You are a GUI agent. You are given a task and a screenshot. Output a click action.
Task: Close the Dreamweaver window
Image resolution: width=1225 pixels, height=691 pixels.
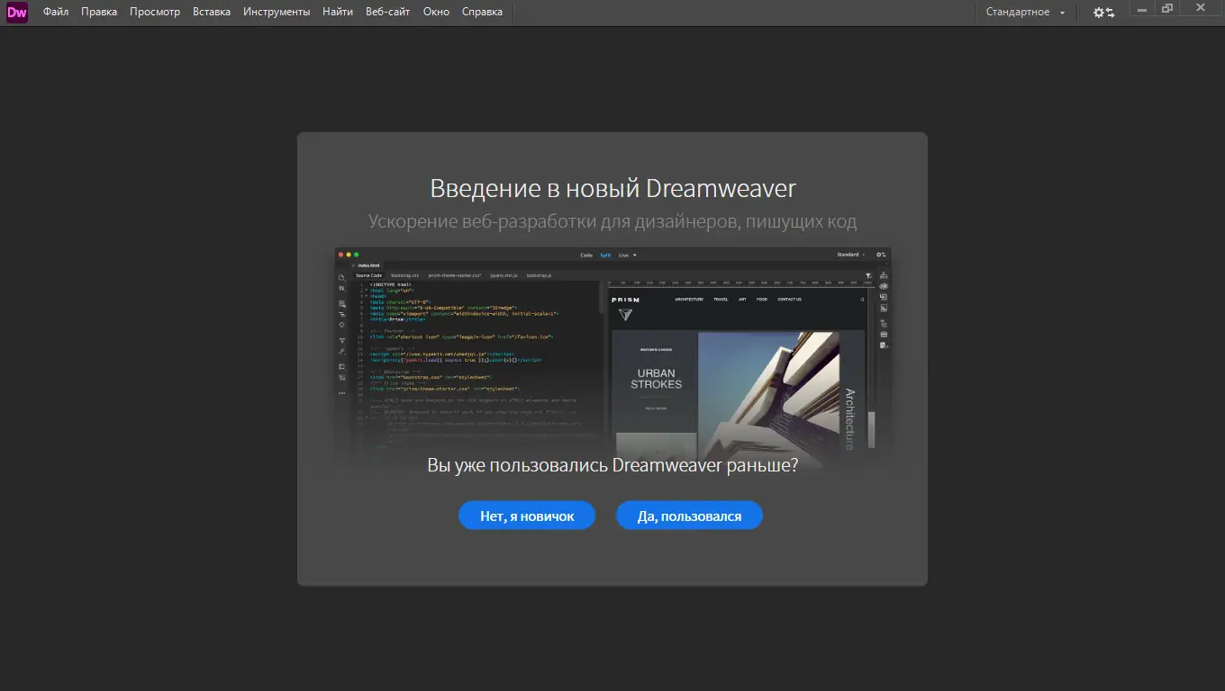(1200, 7)
